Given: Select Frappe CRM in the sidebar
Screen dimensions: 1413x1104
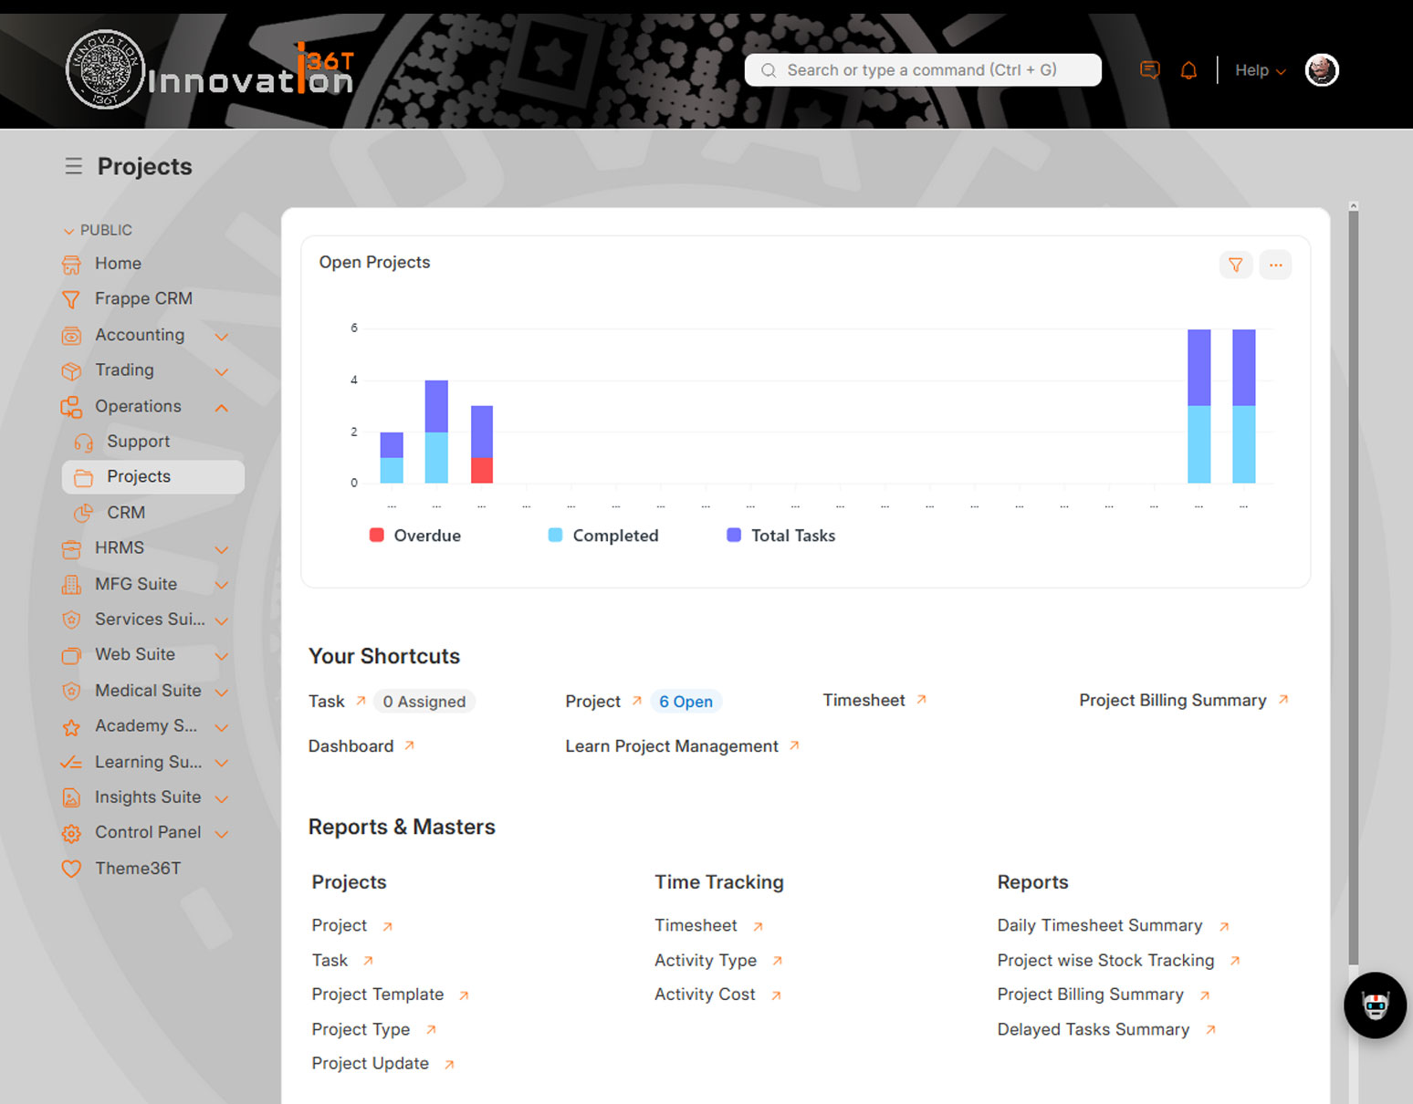Looking at the screenshot, I should click(x=143, y=298).
